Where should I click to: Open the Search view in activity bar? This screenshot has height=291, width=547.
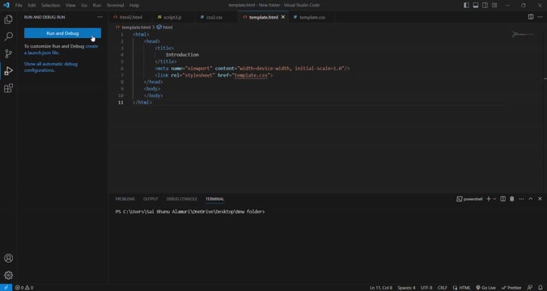click(x=8, y=36)
